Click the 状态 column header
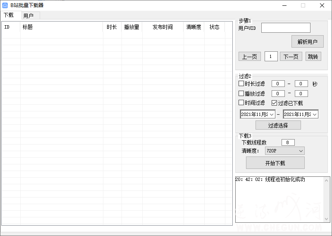This screenshot has width=332, height=236. pos(214,27)
